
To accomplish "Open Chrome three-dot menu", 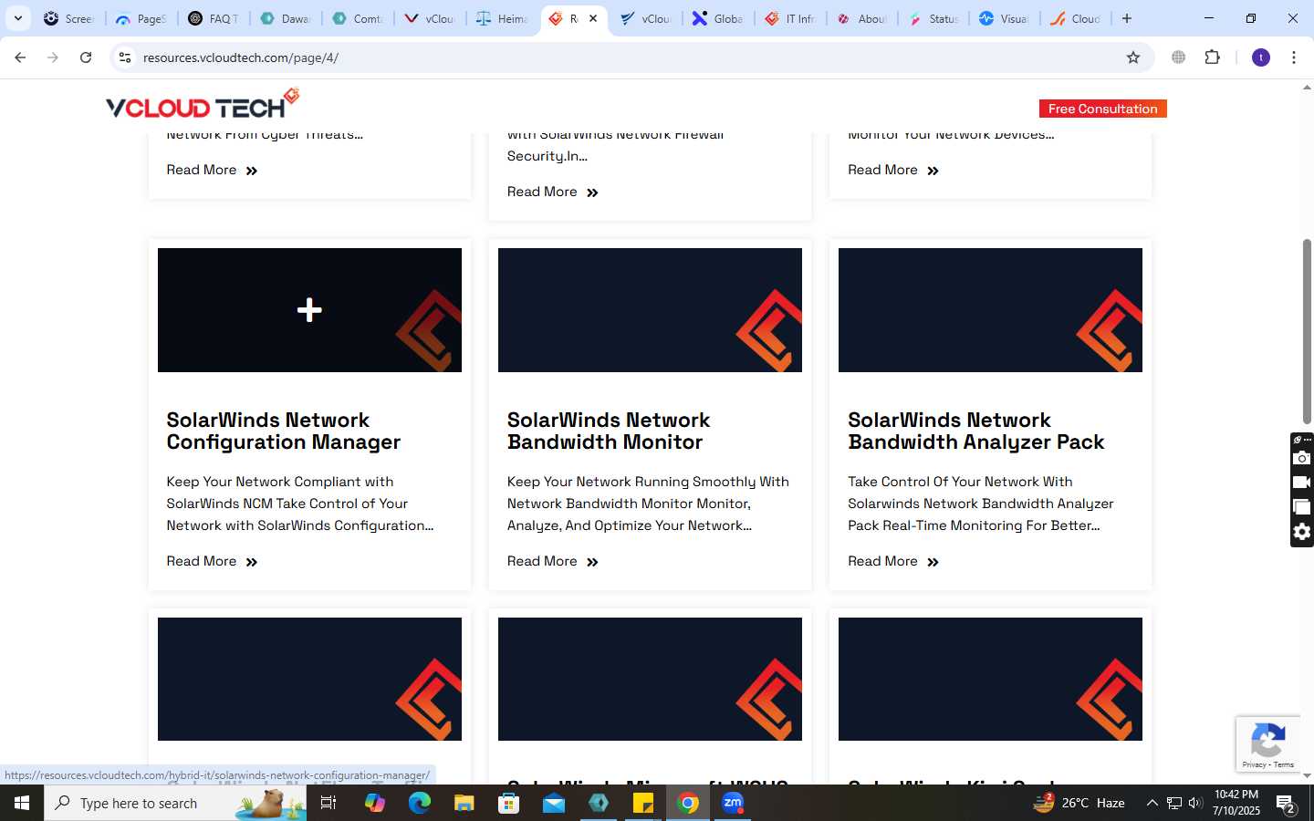I will coord(1294,57).
